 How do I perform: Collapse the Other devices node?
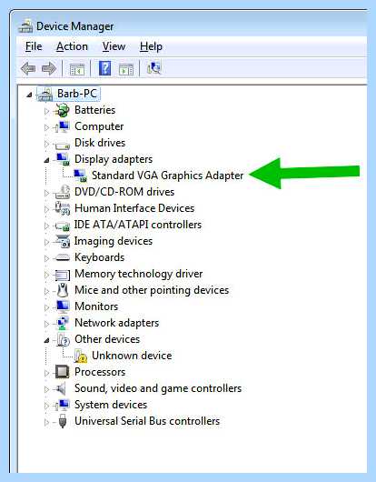[x=46, y=340]
